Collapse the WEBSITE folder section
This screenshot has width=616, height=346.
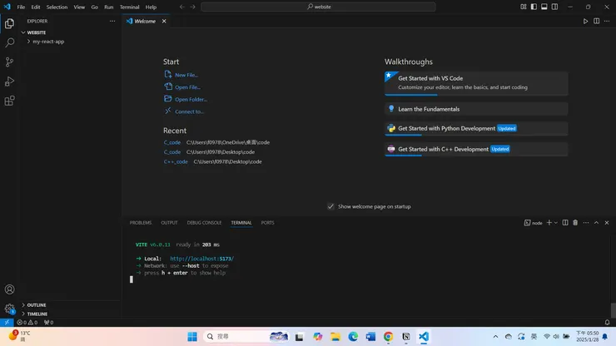tap(36, 32)
